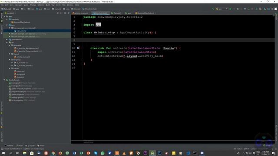
Task: Click the Windows Start button
Action: coord(3,153)
